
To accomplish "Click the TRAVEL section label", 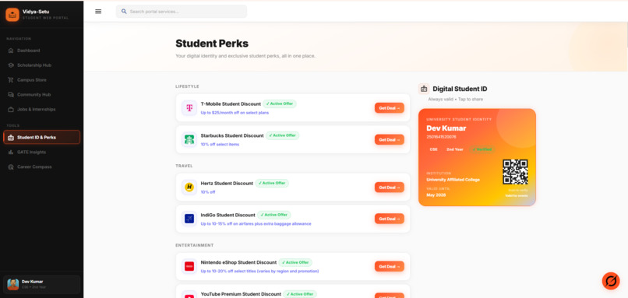I will point(184,166).
